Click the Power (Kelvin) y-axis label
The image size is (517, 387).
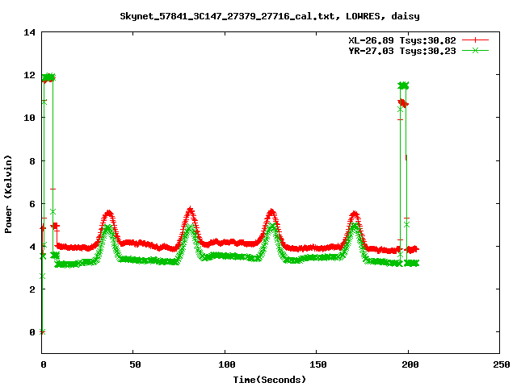(8, 194)
